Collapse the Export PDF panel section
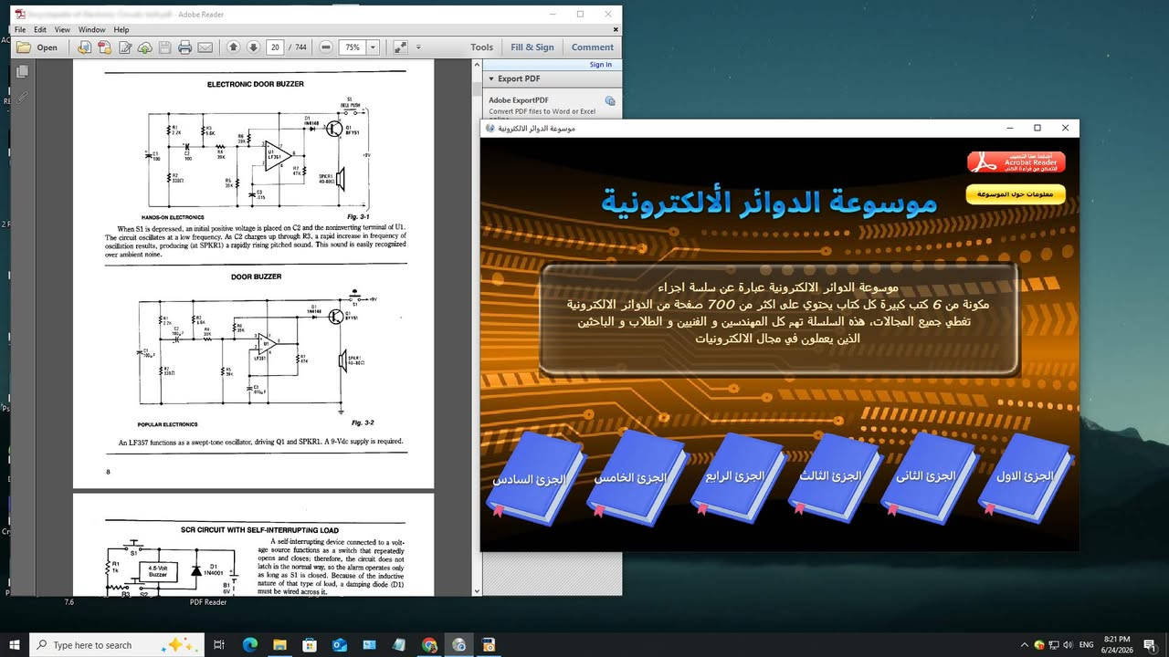Image resolution: width=1169 pixels, height=657 pixels. pos(491,79)
